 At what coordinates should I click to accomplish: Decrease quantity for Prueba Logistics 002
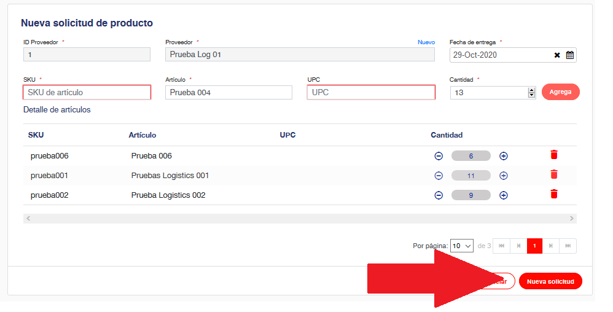coord(439,195)
